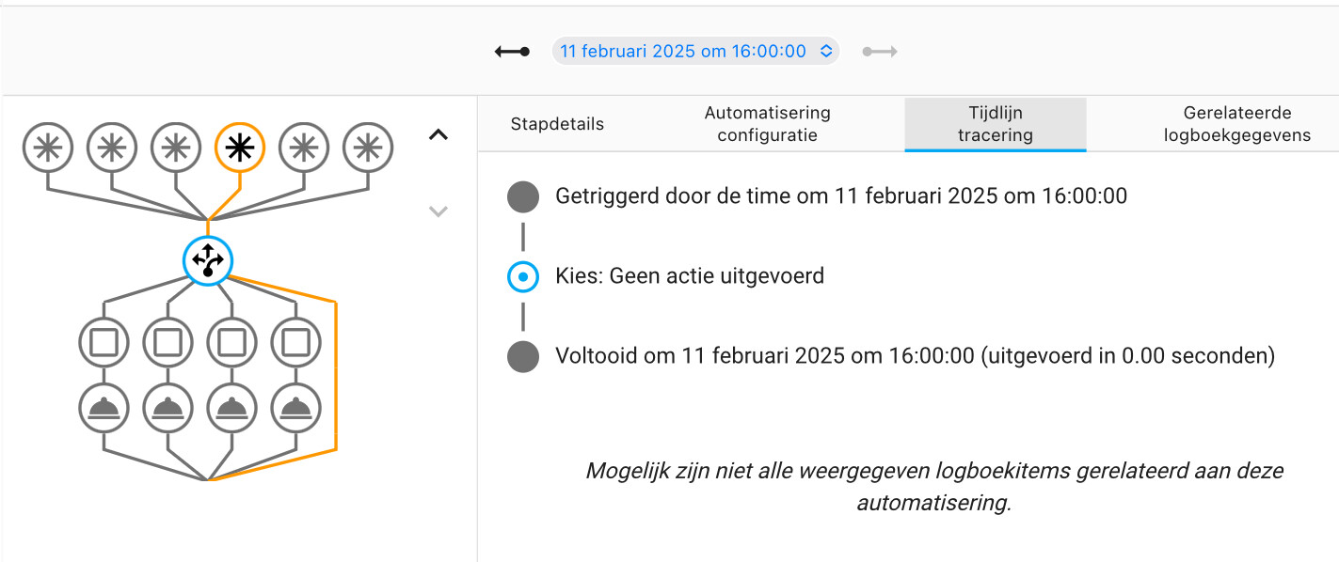The image size is (1339, 562).
Task: Switch to the Stapdetails tab
Action: 557,124
